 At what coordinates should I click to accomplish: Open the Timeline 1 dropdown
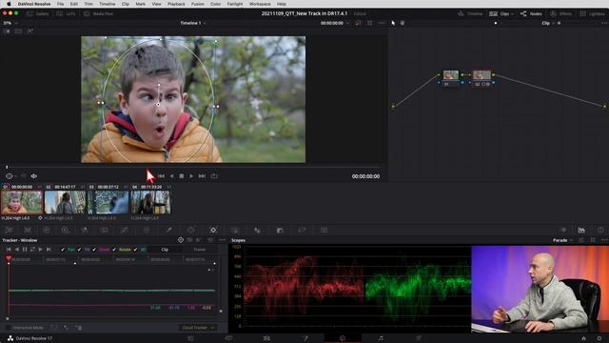(x=193, y=23)
